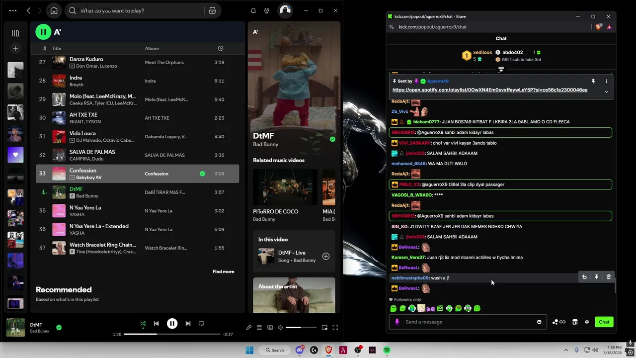Sort playlist by Title column header
This screenshot has height=358, width=636.
[57, 48]
